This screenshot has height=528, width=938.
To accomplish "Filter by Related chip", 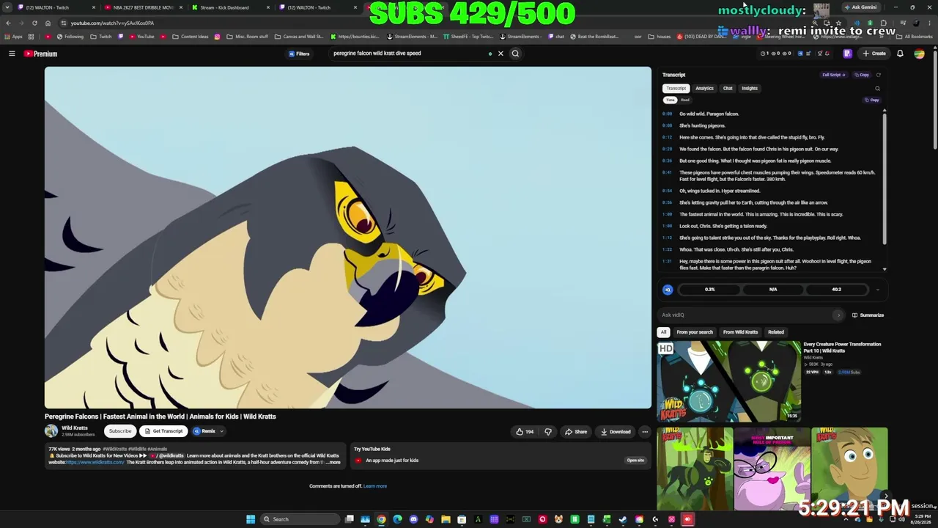I will (x=775, y=332).
